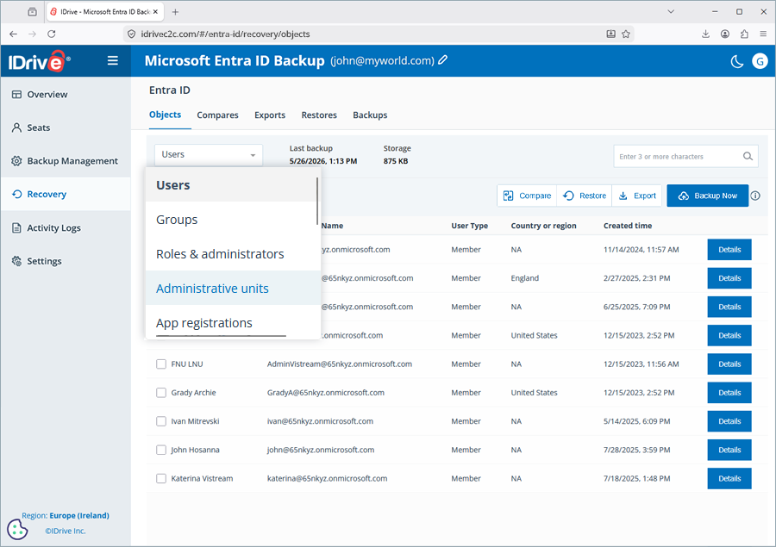Tick the Ivan Mitrevski checkbox
Viewport: 776px width, 547px height.
161,421
